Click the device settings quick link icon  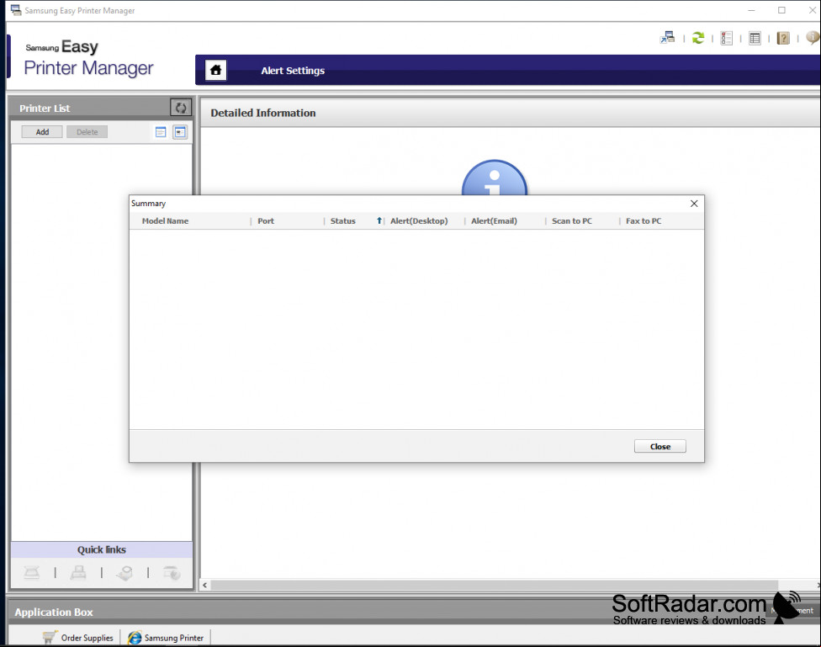click(172, 573)
